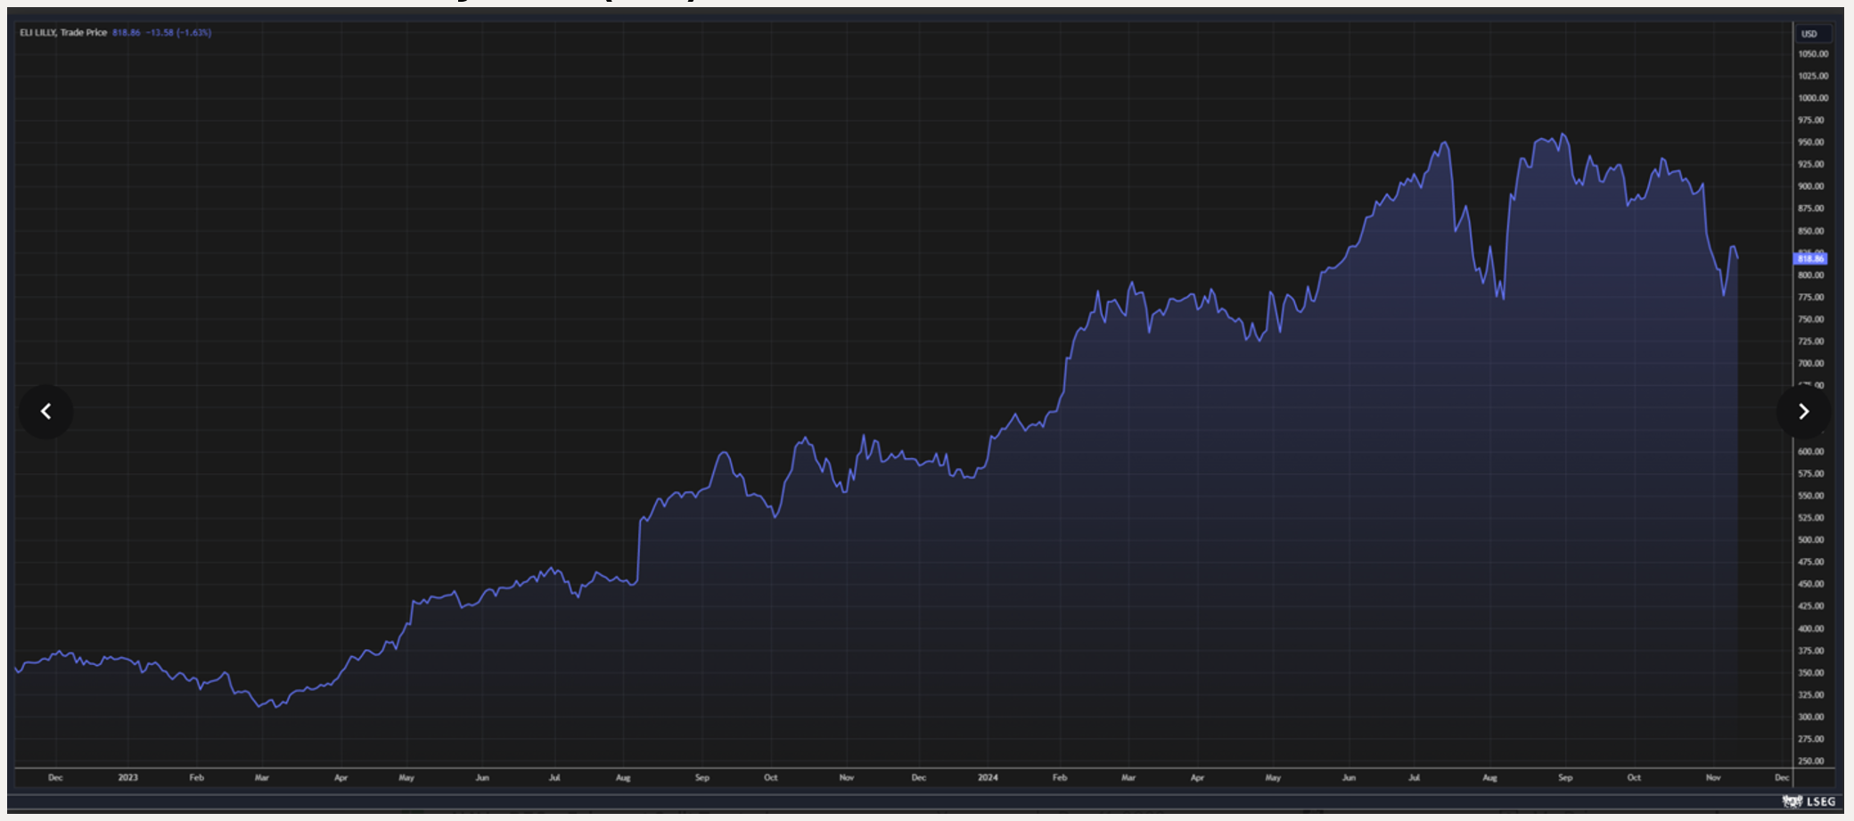Viewport: 1854px width, 821px height.
Task: Choose the 250.00 bottom price axis label
Action: (1811, 761)
